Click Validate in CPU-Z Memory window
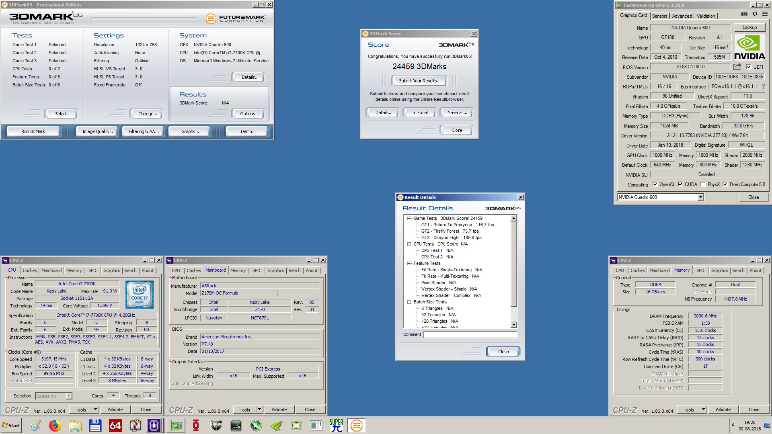The height and width of the screenshot is (434, 772). 723,409
